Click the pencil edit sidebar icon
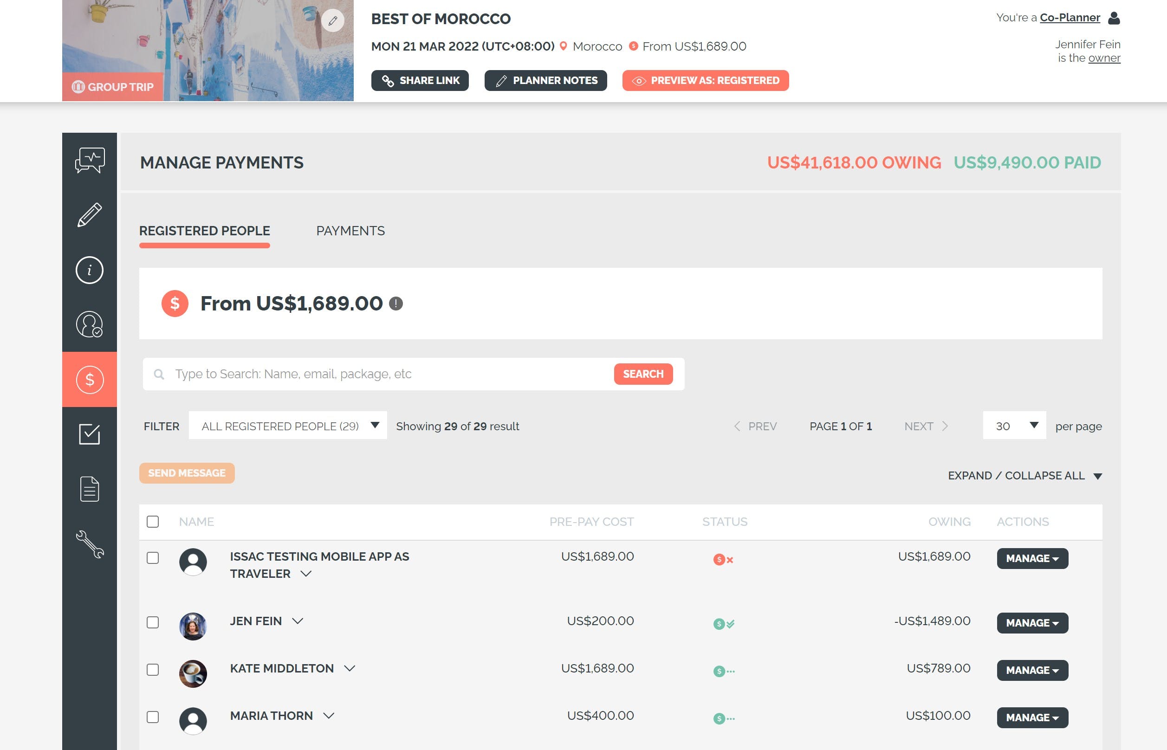The image size is (1167, 750). (x=90, y=215)
